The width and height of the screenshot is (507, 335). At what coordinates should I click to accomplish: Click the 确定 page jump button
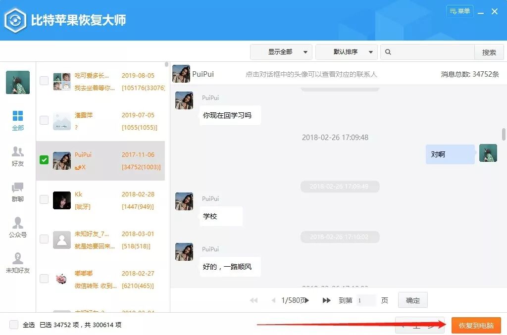coord(412,300)
